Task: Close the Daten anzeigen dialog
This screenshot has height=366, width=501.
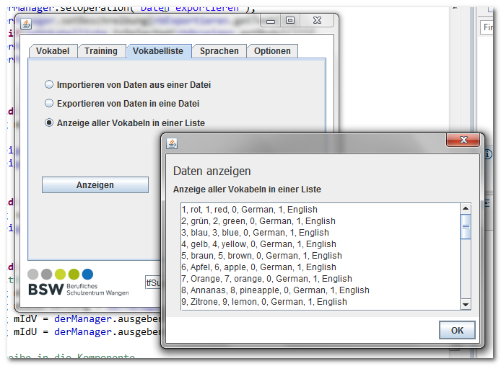Action: tap(463, 140)
